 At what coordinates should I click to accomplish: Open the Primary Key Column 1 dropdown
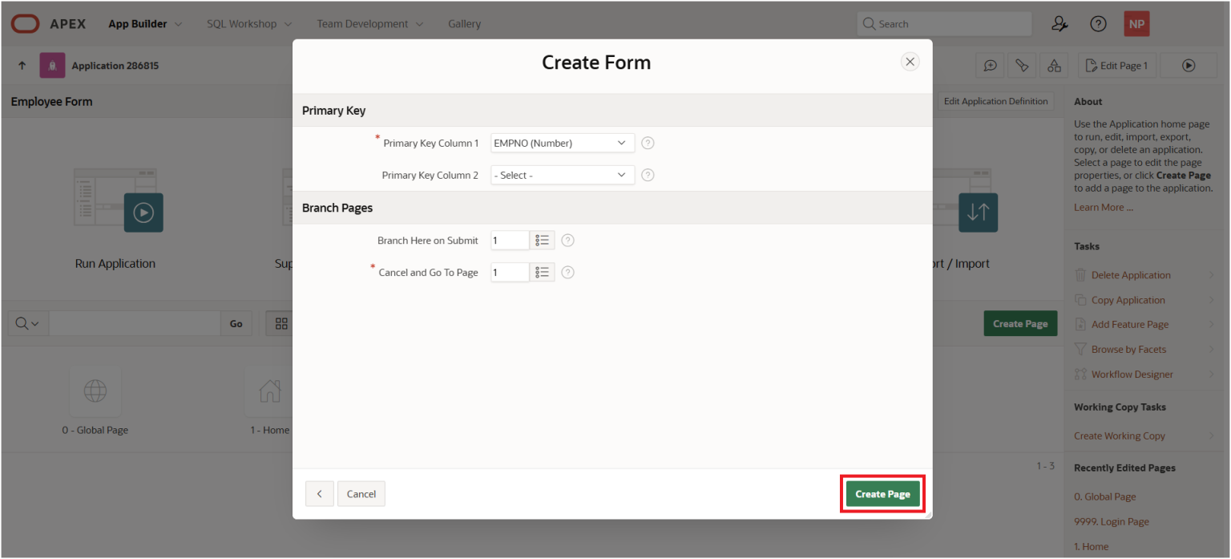coord(562,143)
